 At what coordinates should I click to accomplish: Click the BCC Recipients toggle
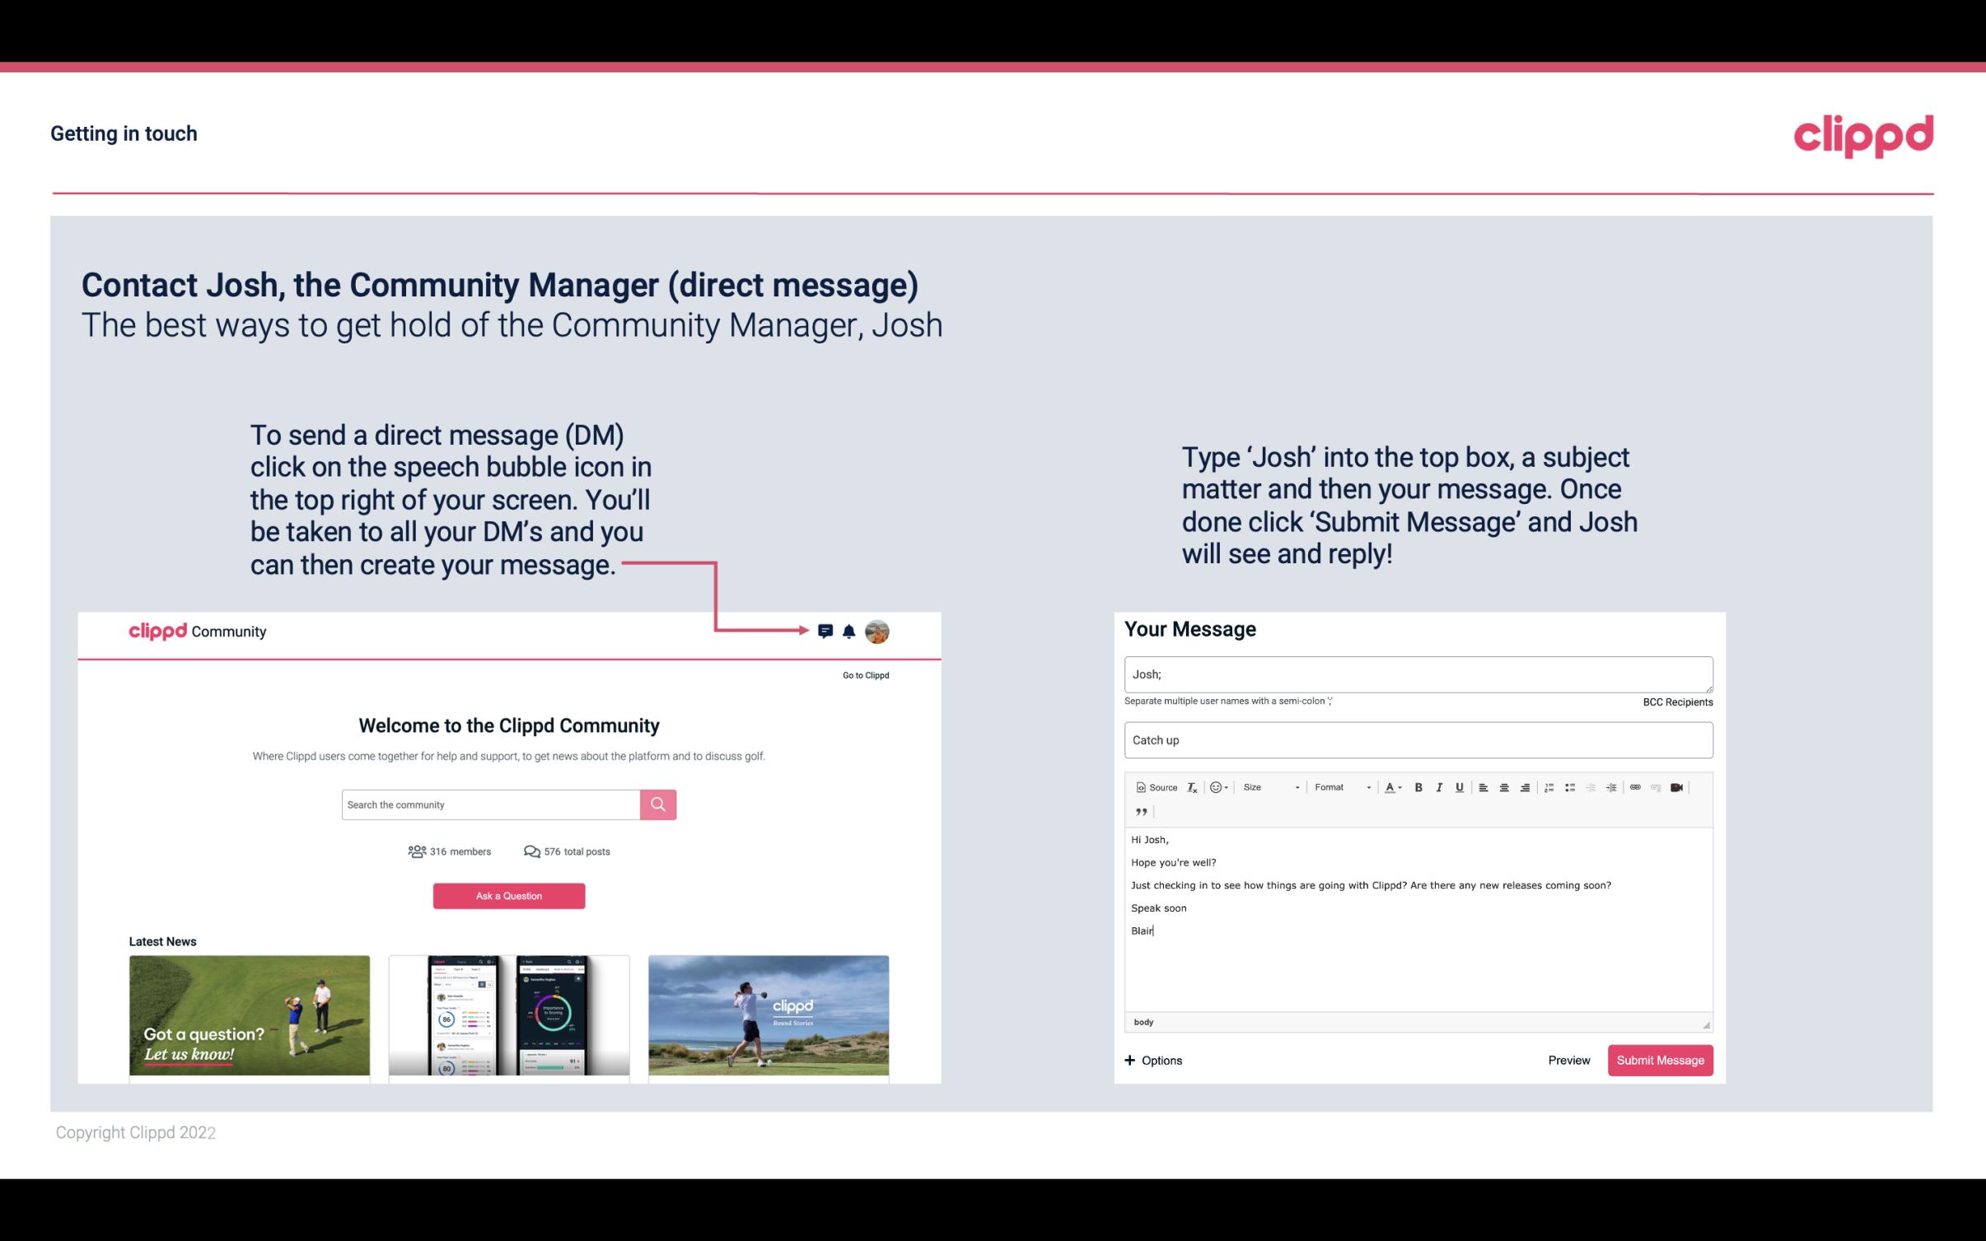tap(1677, 702)
